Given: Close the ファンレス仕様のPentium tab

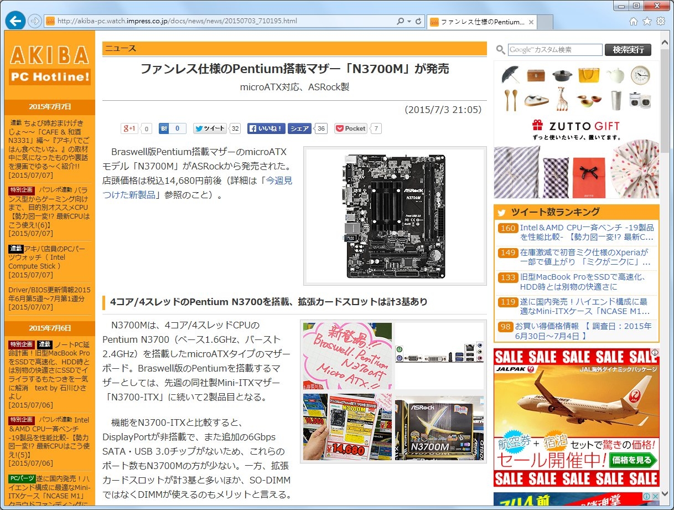Looking at the screenshot, I should (531, 22).
